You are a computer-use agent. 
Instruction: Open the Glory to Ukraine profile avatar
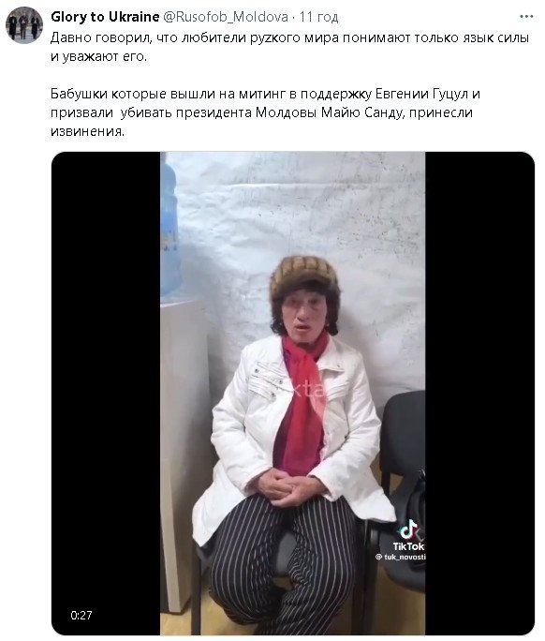pos(24,25)
